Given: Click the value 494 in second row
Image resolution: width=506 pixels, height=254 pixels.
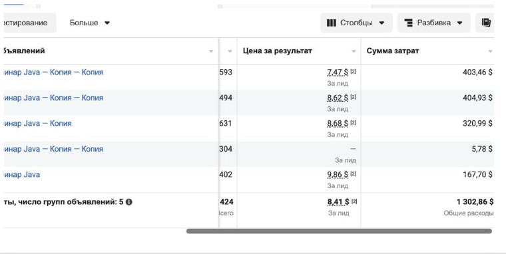Looking at the screenshot, I should click(x=226, y=98).
